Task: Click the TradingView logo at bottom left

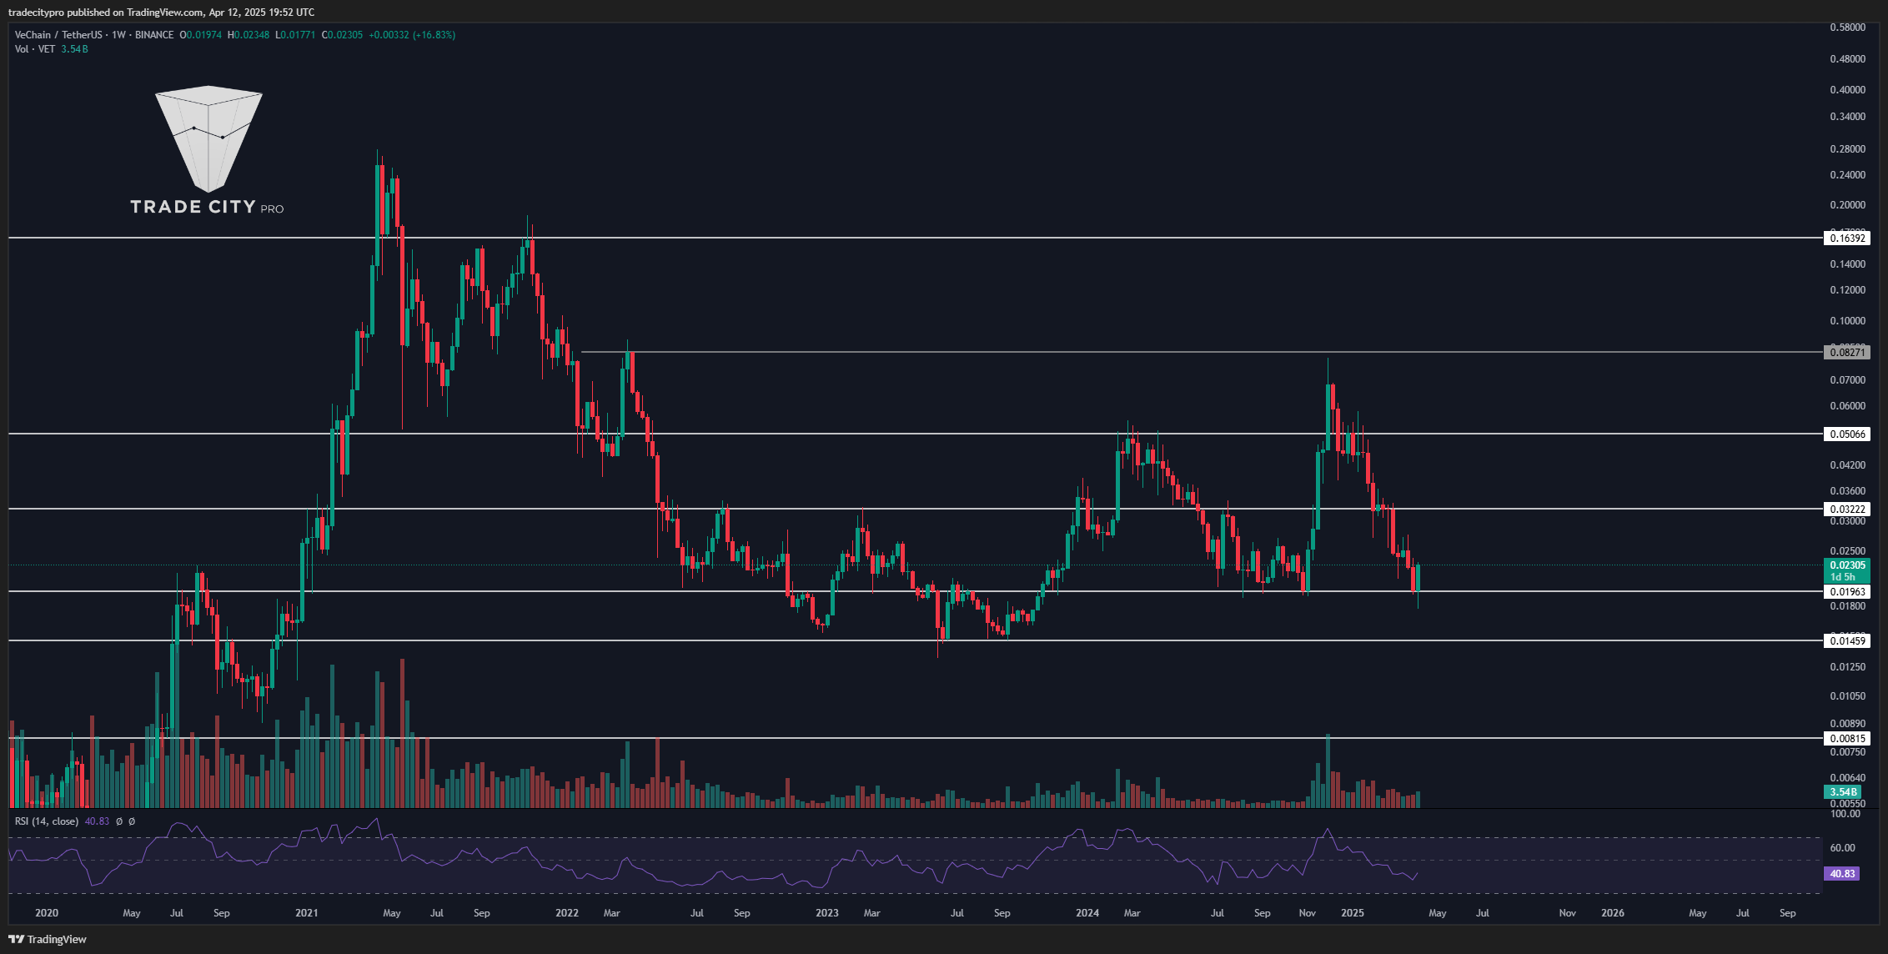Action: pyautogui.click(x=48, y=939)
